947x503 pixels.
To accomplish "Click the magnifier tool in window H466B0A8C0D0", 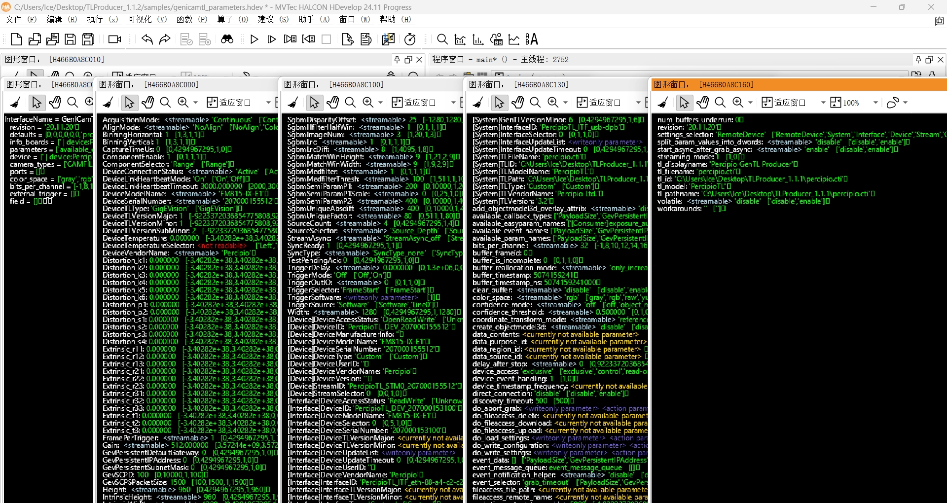I will (165, 103).
